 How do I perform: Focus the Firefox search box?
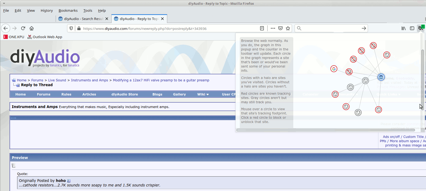(x=331, y=28)
